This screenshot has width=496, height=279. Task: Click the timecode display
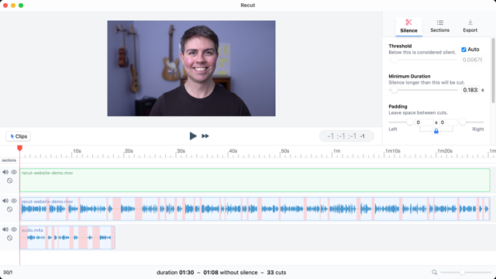click(346, 136)
